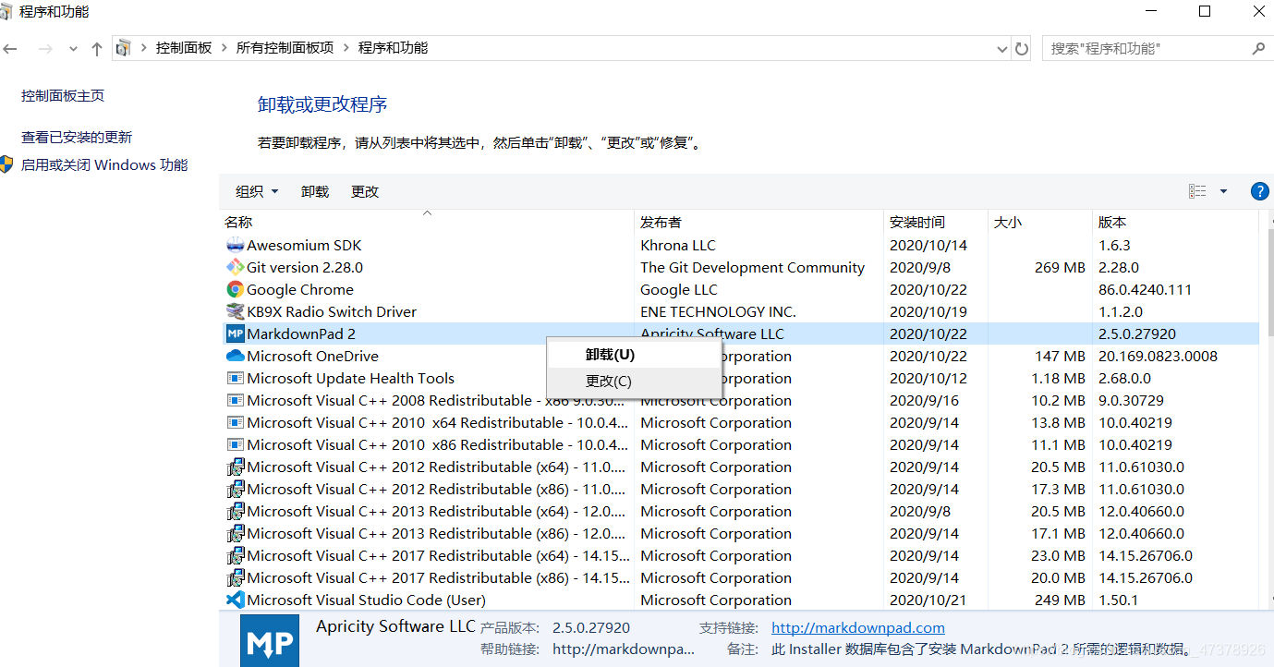This screenshot has width=1274, height=667.
Task: Click the large MP logo in details pane
Action: click(x=270, y=640)
